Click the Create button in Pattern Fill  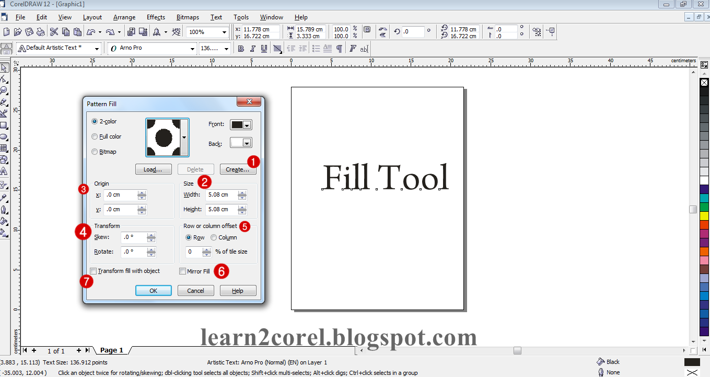pos(238,169)
